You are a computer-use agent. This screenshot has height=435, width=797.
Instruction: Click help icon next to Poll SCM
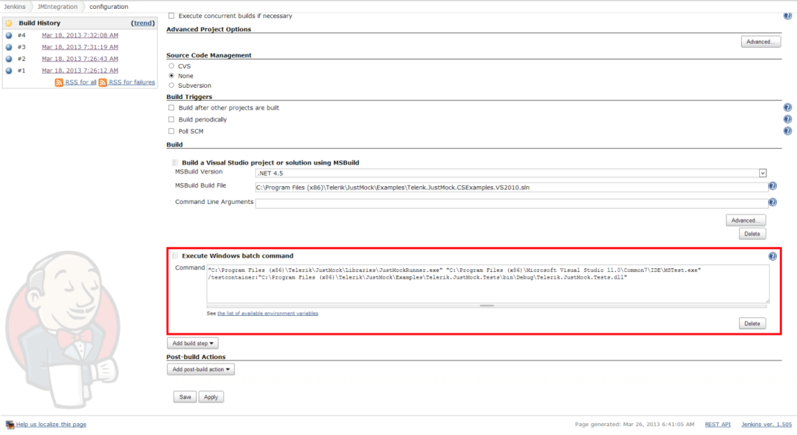(x=787, y=131)
